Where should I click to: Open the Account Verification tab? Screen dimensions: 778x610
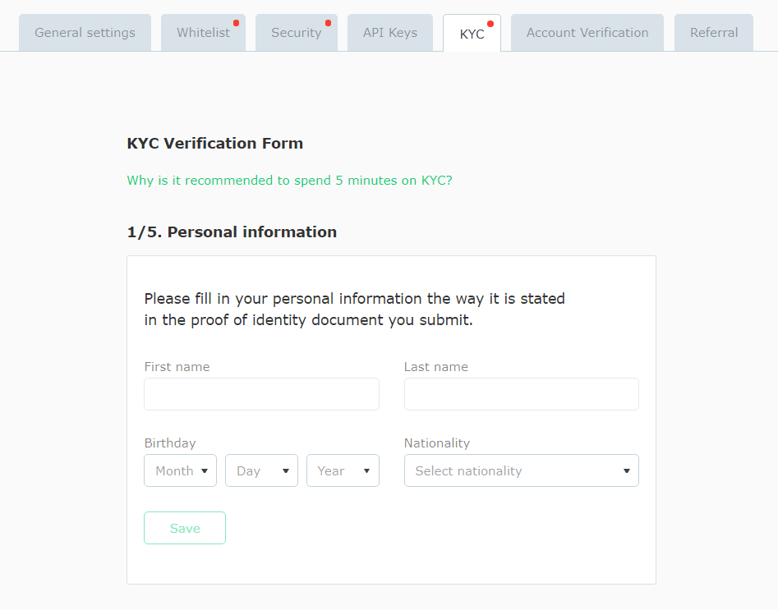(x=587, y=33)
